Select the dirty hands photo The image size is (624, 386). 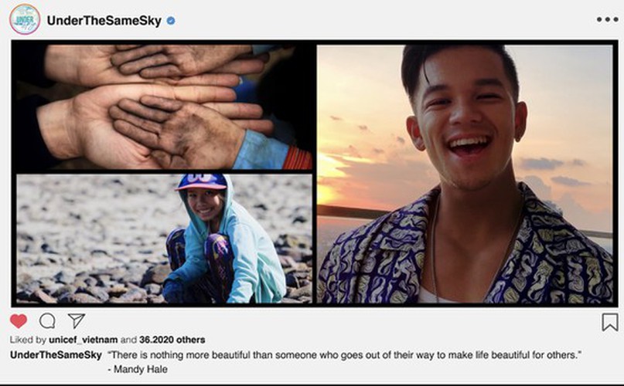tap(164, 107)
